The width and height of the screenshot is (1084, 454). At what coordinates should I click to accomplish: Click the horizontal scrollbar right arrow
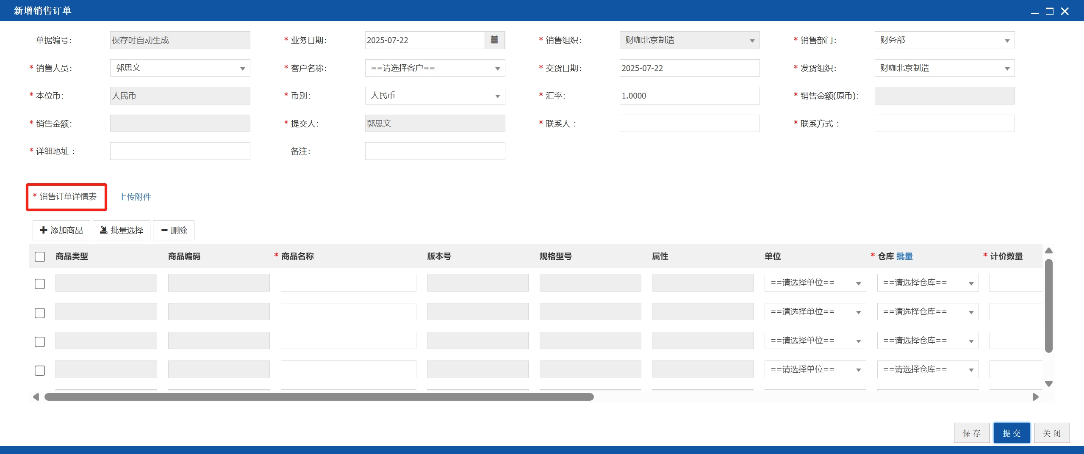1035,397
